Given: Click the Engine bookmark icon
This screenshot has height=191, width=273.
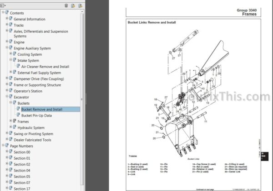Looking at the screenshot, I should [x=10, y=41].
